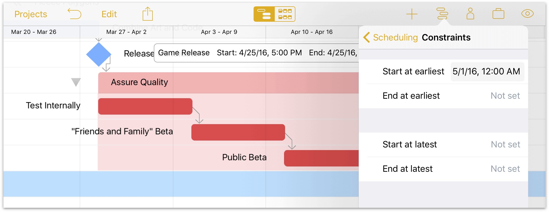The image size is (549, 212).
Task: Select the blue Release milestone diamond
Action: (98, 54)
